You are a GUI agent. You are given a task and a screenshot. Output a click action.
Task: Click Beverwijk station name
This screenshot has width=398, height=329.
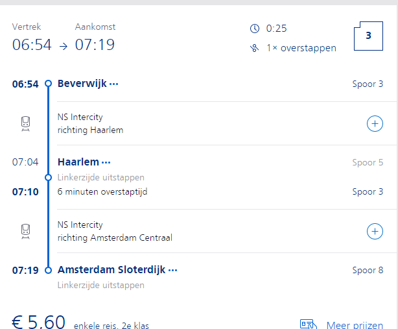pos(82,84)
